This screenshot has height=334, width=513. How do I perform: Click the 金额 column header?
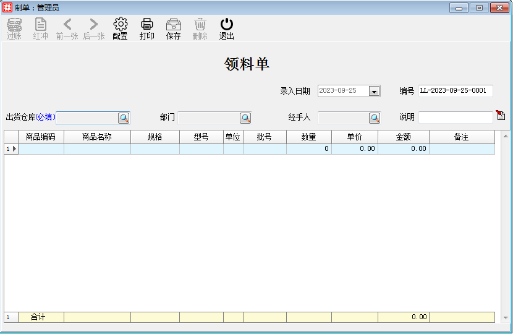coord(403,137)
